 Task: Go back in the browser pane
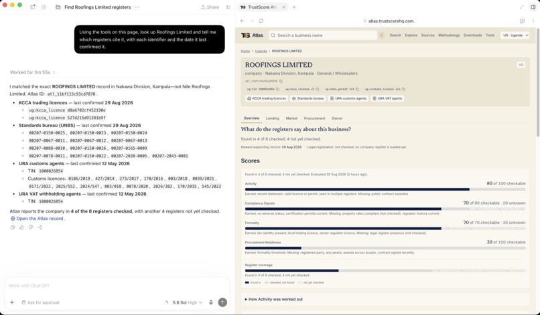(243, 21)
